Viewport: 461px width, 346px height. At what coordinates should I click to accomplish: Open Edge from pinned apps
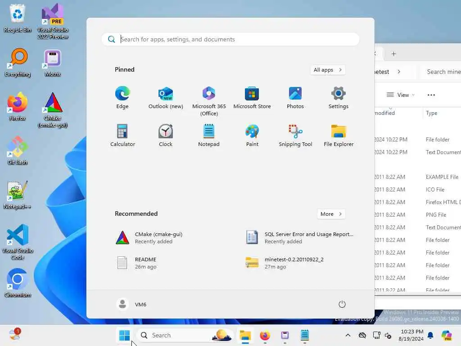pyautogui.click(x=122, y=98)
